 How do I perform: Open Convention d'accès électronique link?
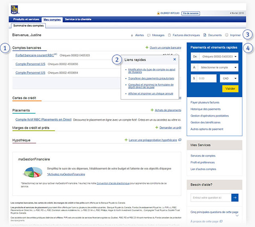(x=113, y=183)
